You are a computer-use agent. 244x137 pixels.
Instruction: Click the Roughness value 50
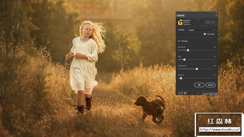(x=215, y=66)
